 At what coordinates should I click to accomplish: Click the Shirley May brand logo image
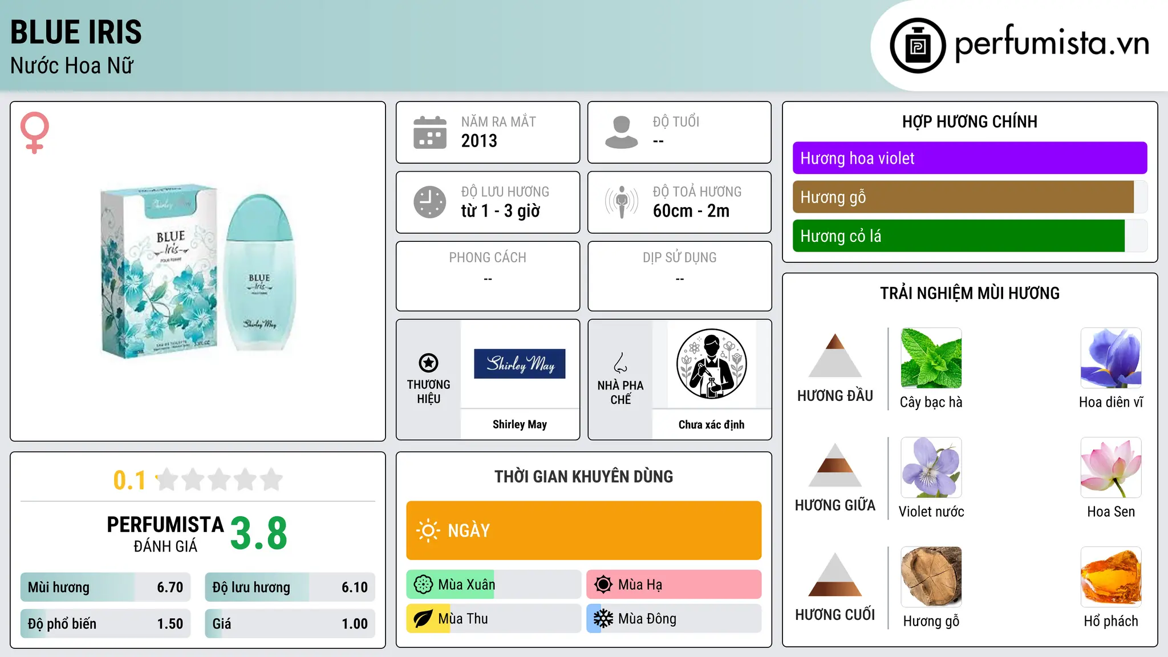click(520, 364)
